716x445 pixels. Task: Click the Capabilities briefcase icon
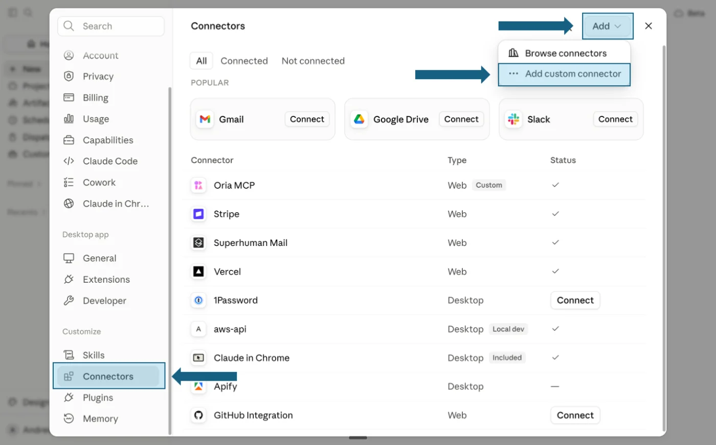pos(69,140)
